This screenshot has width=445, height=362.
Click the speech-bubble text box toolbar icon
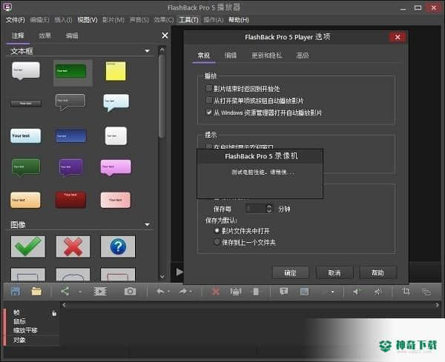[x=284, y=291]
